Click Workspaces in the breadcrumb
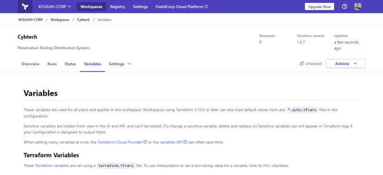383x175 pixels. 60,19
